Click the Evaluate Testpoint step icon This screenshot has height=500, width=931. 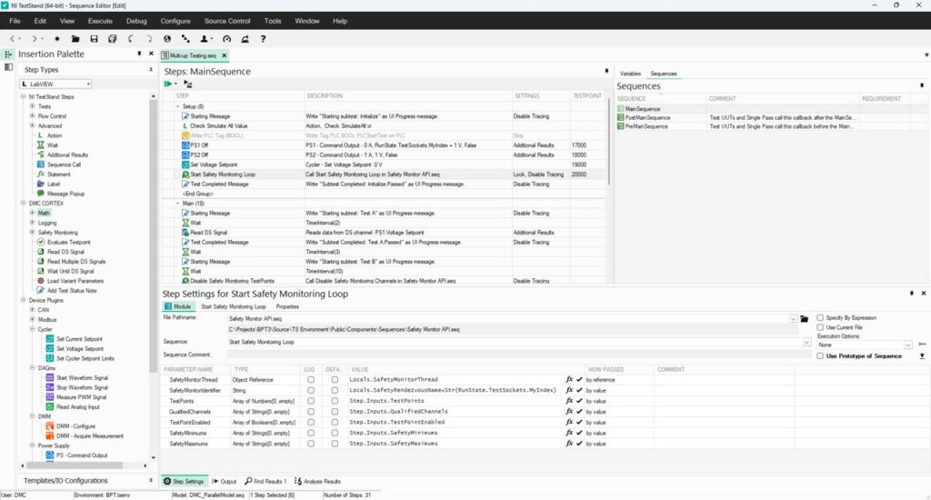coord(40,242)
